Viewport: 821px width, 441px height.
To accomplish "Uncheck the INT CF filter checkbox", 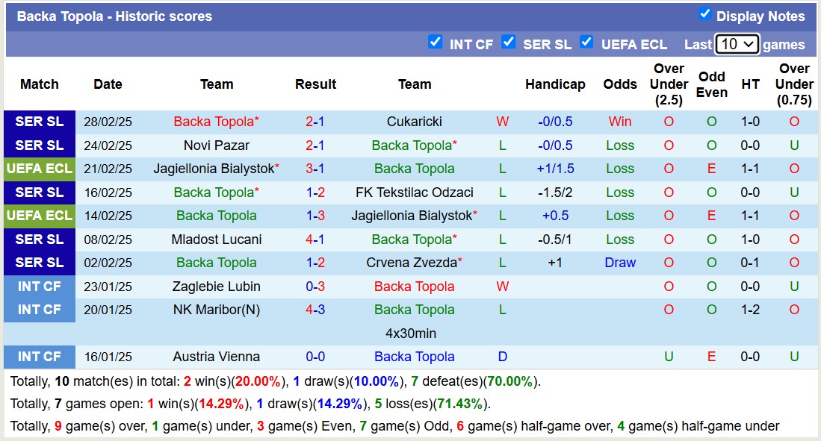I will (435, 42).
